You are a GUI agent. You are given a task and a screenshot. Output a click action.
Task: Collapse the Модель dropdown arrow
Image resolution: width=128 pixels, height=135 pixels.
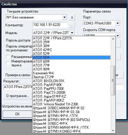coord(72,33)
